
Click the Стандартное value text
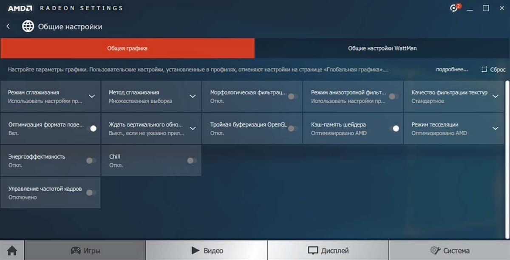pos(428,101)
